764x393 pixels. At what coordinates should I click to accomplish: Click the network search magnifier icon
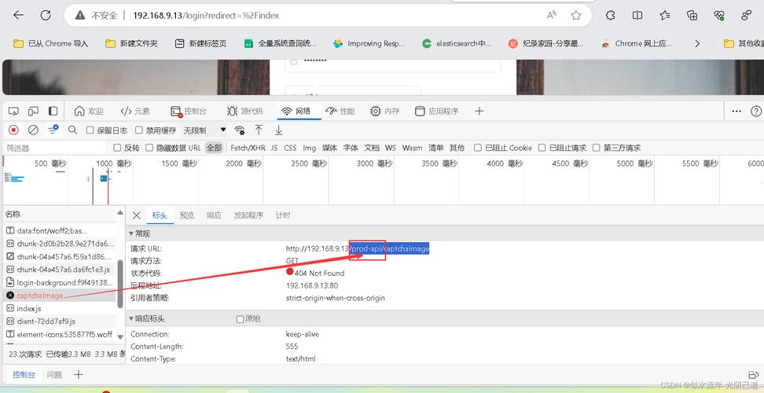(73, 130)
